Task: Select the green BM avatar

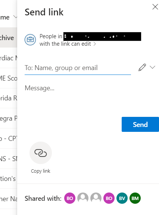Action: [x=135, y=198]
